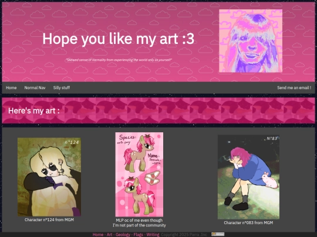Viewport: 317px width, 237px height.
Task: Open the Flags footer link
Action: [139, 235]
